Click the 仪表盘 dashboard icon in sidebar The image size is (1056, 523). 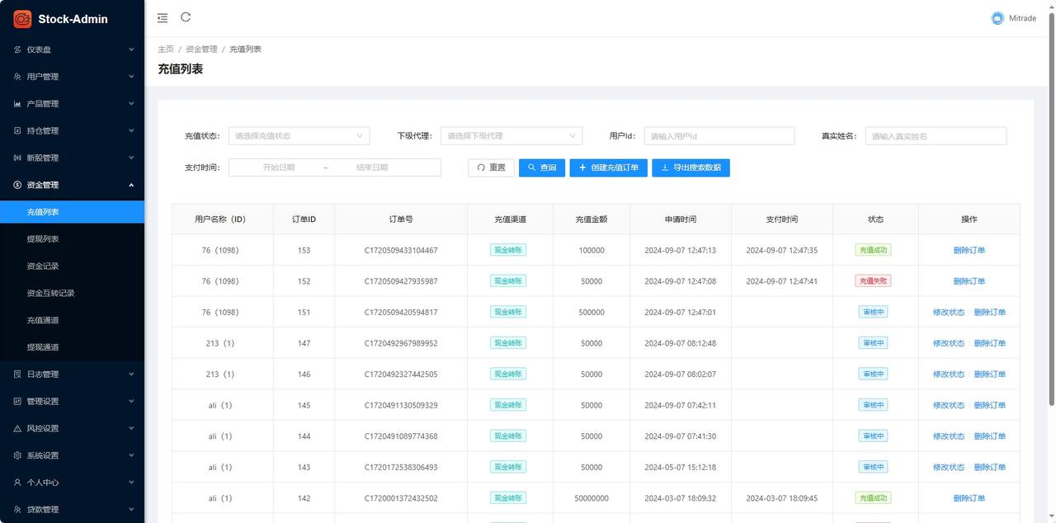[18, 49]
